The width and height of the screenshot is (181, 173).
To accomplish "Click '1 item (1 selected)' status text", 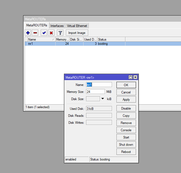I will pos(37,107).
